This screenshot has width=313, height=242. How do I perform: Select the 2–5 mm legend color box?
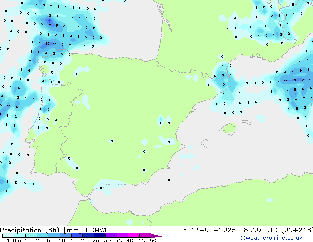[x=42, y=236]
